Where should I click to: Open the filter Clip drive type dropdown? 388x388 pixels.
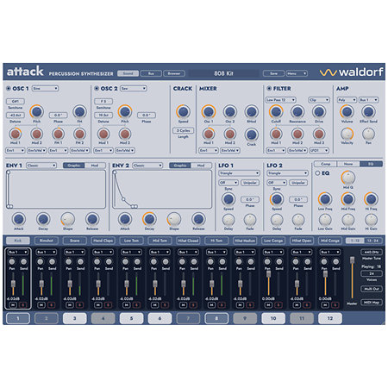[x=319, y=100]
